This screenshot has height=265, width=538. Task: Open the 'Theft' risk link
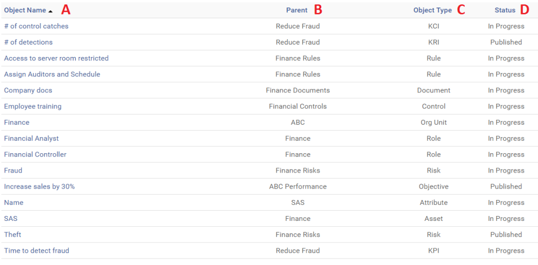click(x=12, y=235)
